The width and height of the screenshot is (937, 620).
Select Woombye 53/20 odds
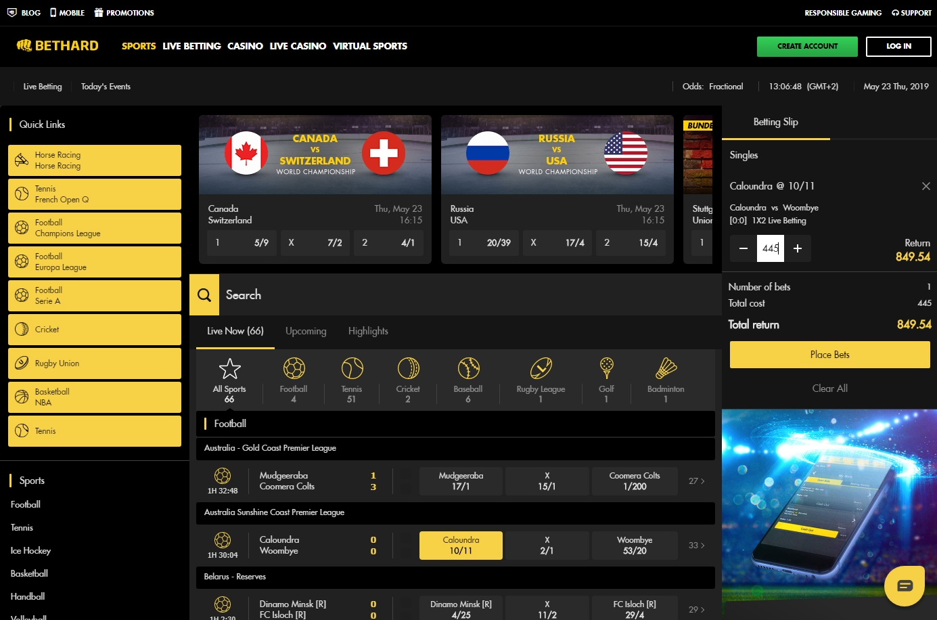click(635, 546)
